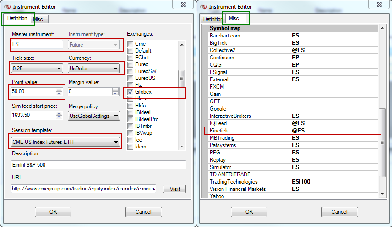This screenshot has width=392, height=227.
Task: Confirm with OK in the right Instrument Editor
Action: pyautogui.click(x=249, y=212)
